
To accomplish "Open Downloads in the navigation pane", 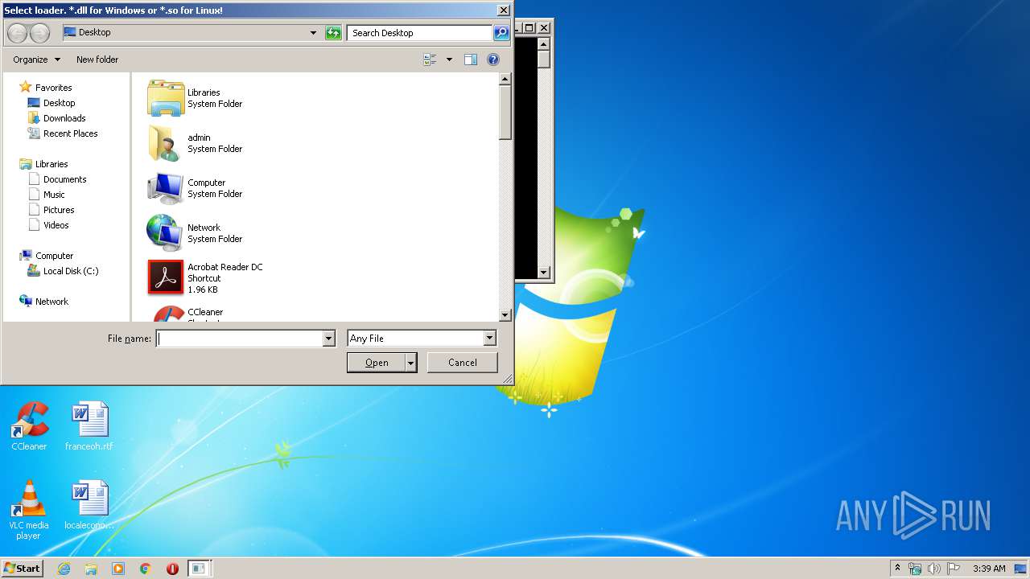I will point(64,118).
